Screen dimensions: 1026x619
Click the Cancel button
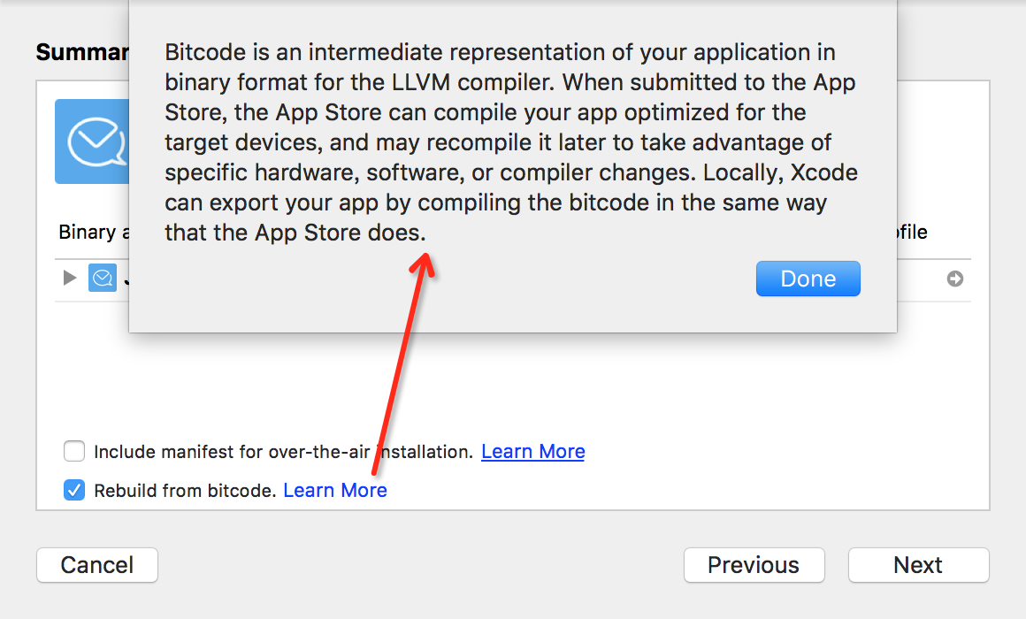click(x=97, y=565)
